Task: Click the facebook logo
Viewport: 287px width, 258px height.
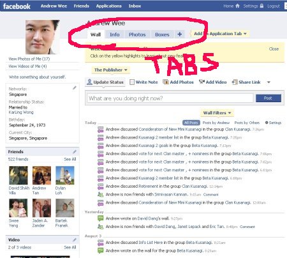Action: (x=17, y=6)
